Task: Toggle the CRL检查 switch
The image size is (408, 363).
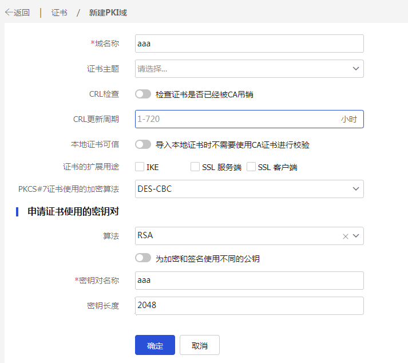Action: [x=143, y=94]
